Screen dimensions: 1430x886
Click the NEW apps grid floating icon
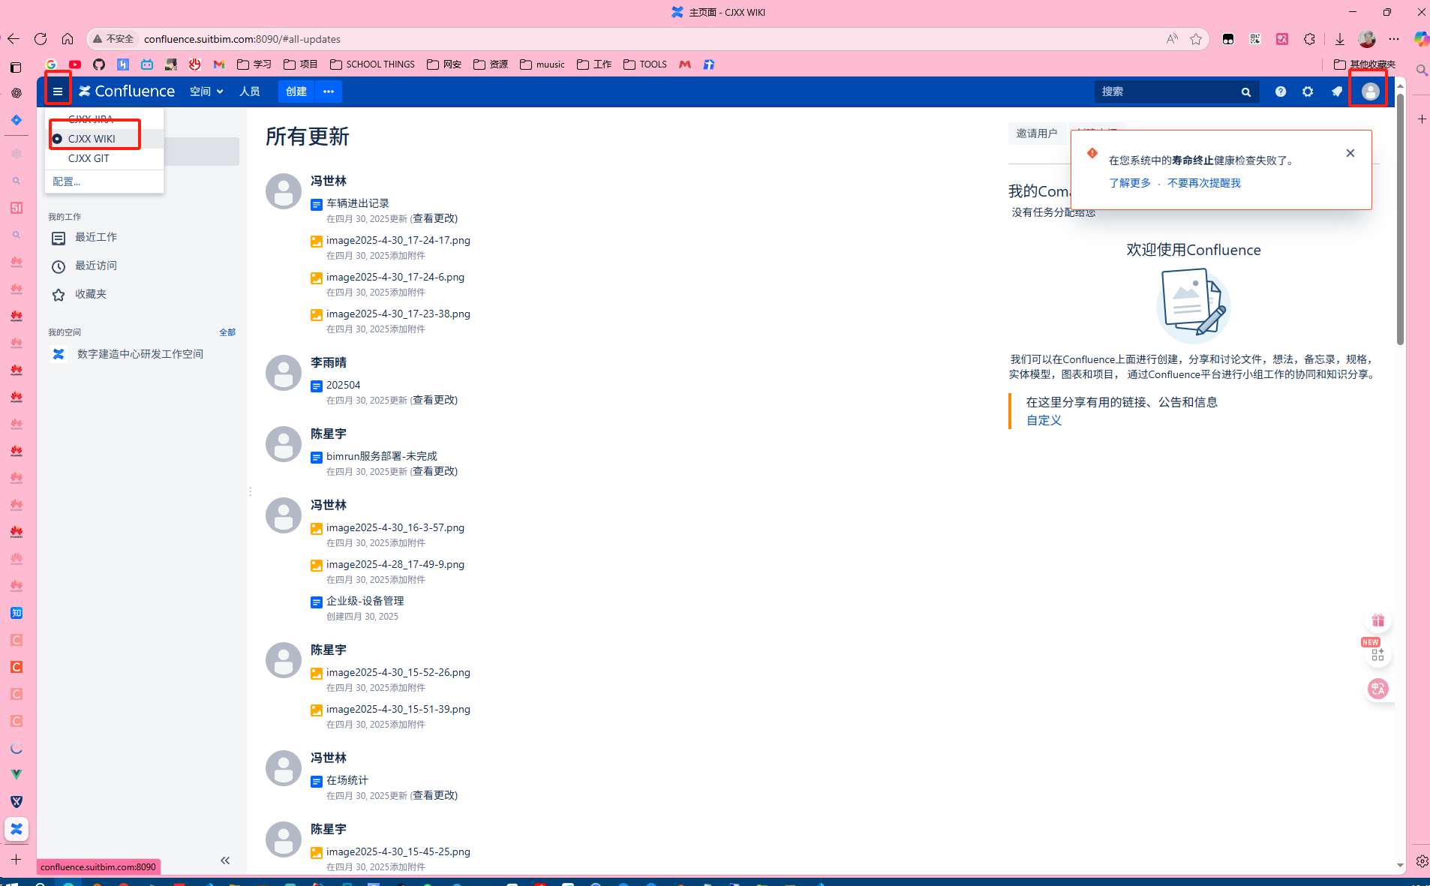click(x=1378, y=654)
